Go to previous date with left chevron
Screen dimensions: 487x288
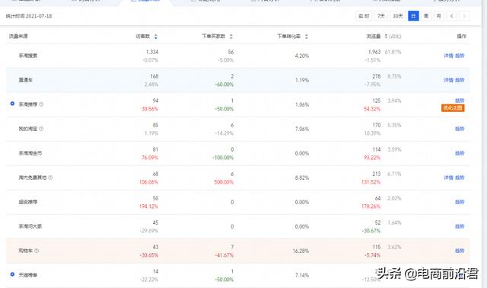coord(451,16)
